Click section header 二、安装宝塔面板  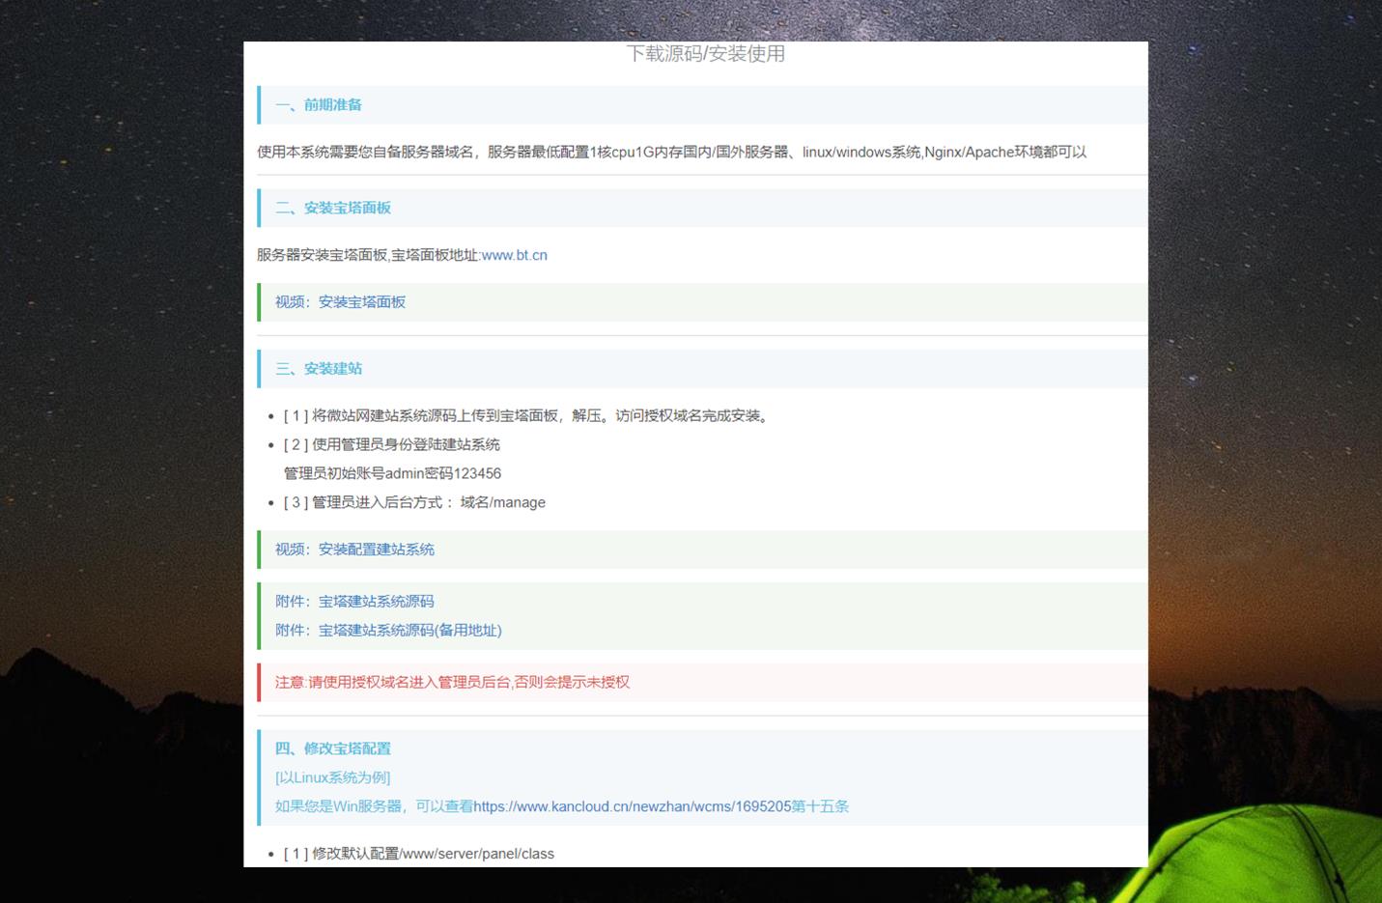[x=333, y=209]
